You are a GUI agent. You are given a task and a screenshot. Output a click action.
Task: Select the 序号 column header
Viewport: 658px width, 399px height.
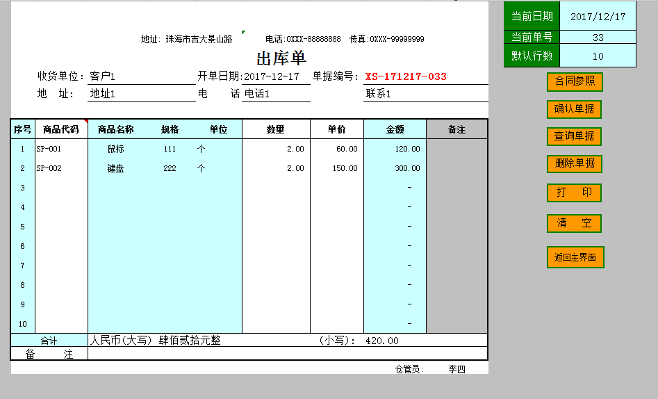coord(23,129)
